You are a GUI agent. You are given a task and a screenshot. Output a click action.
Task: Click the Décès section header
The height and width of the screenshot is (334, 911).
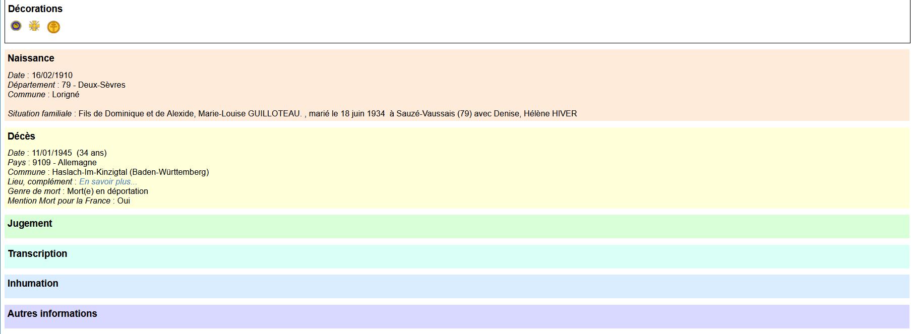click(x=21, y=137)
